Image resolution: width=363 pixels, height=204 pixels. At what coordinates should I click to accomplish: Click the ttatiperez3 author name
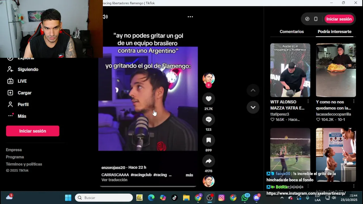[280, 114]
